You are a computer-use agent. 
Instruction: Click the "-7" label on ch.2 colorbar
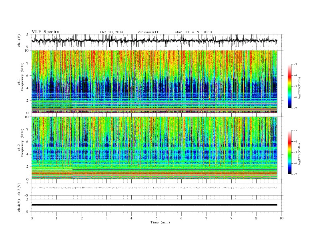295,174
